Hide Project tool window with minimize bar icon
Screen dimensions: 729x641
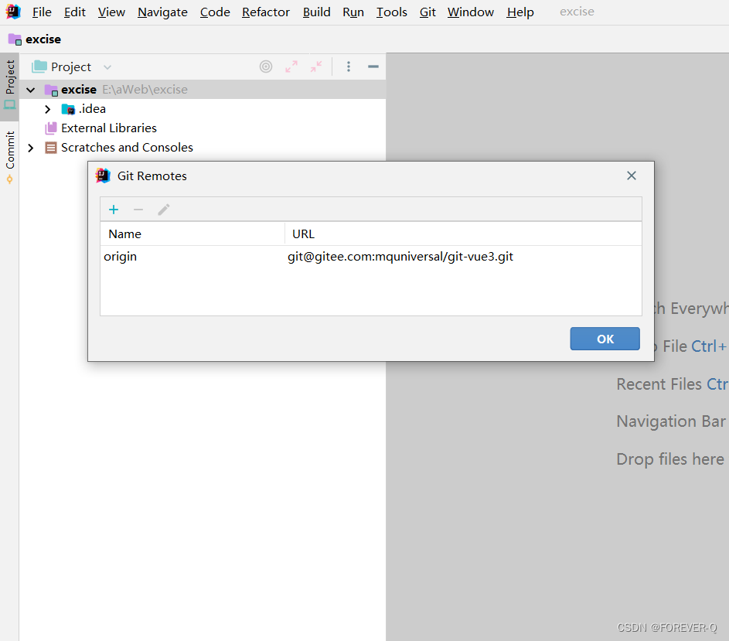tap(373, 66)
